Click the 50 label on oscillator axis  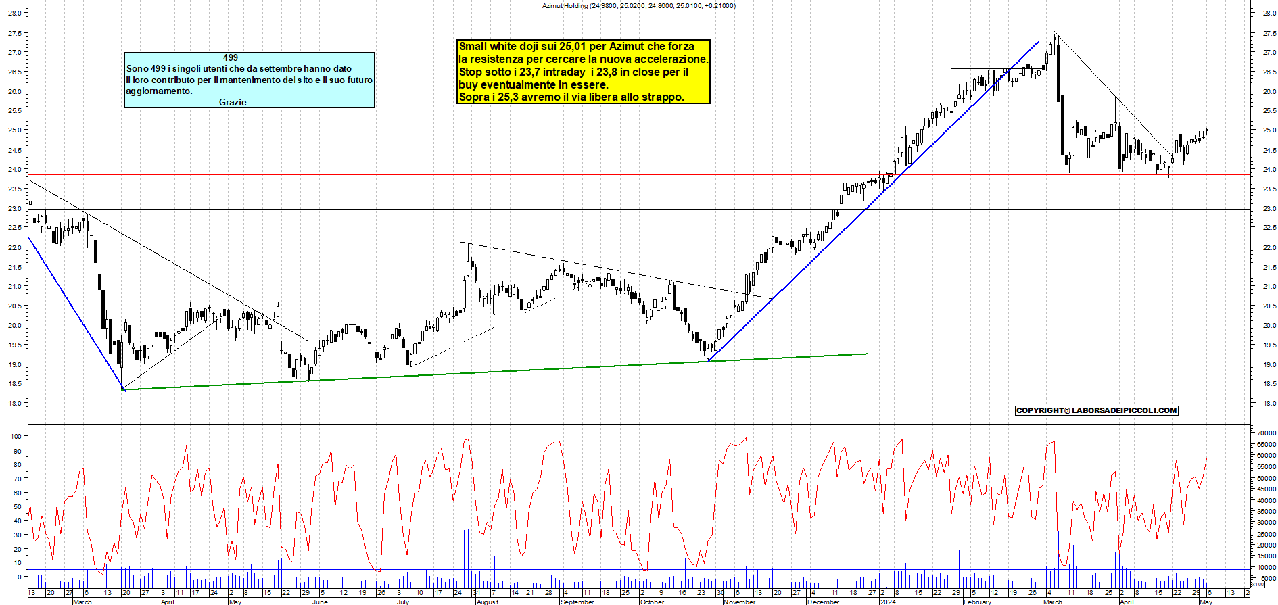18,506
